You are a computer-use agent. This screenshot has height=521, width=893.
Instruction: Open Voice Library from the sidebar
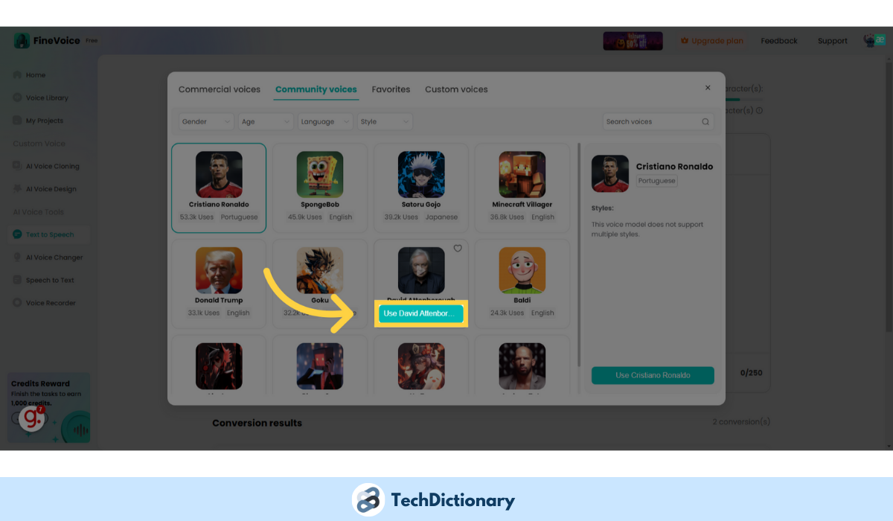(41, 98)
